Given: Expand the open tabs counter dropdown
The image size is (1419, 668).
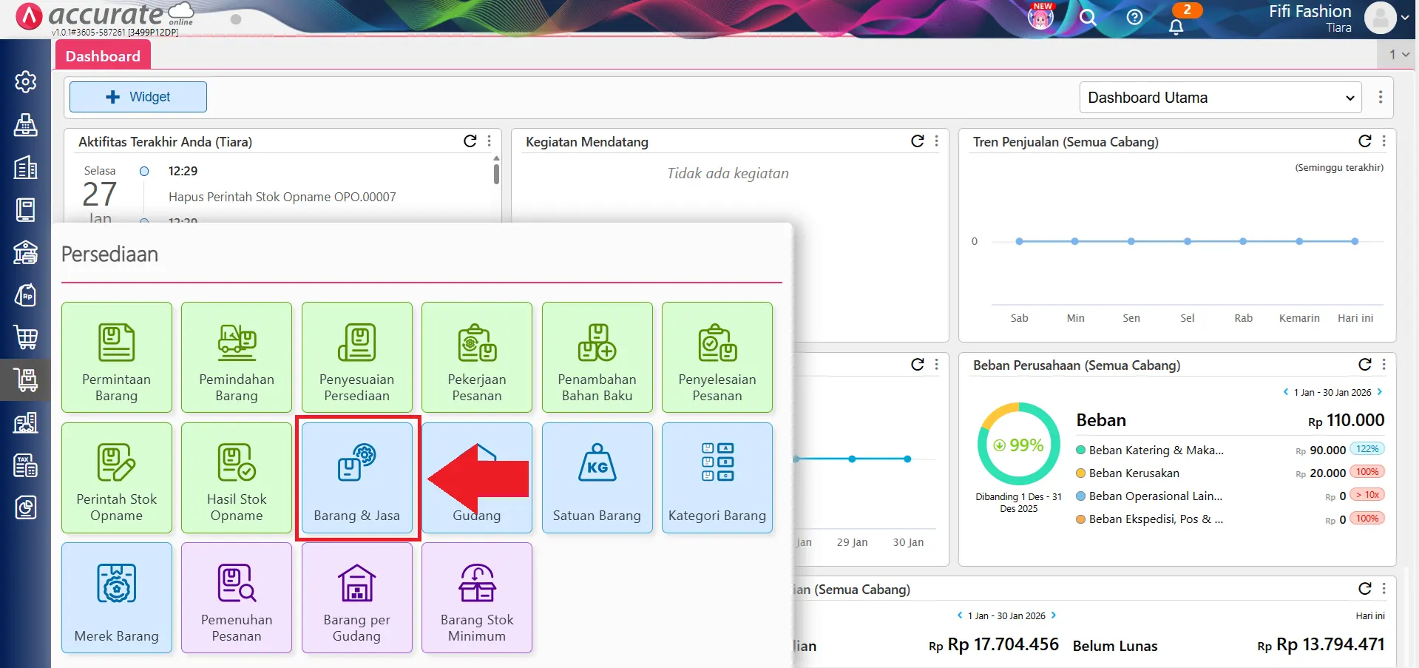Looking at the screenshot, I should [1398, 54].
